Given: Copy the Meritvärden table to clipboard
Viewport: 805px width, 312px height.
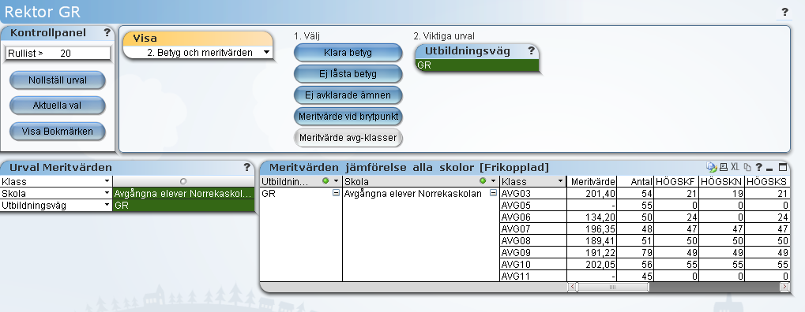Looking at the screenshot, I should (x=747, y=167).
